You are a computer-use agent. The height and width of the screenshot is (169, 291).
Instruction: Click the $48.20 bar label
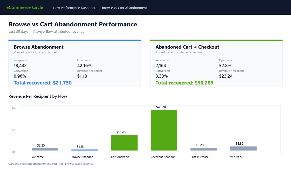click(161, 107)
